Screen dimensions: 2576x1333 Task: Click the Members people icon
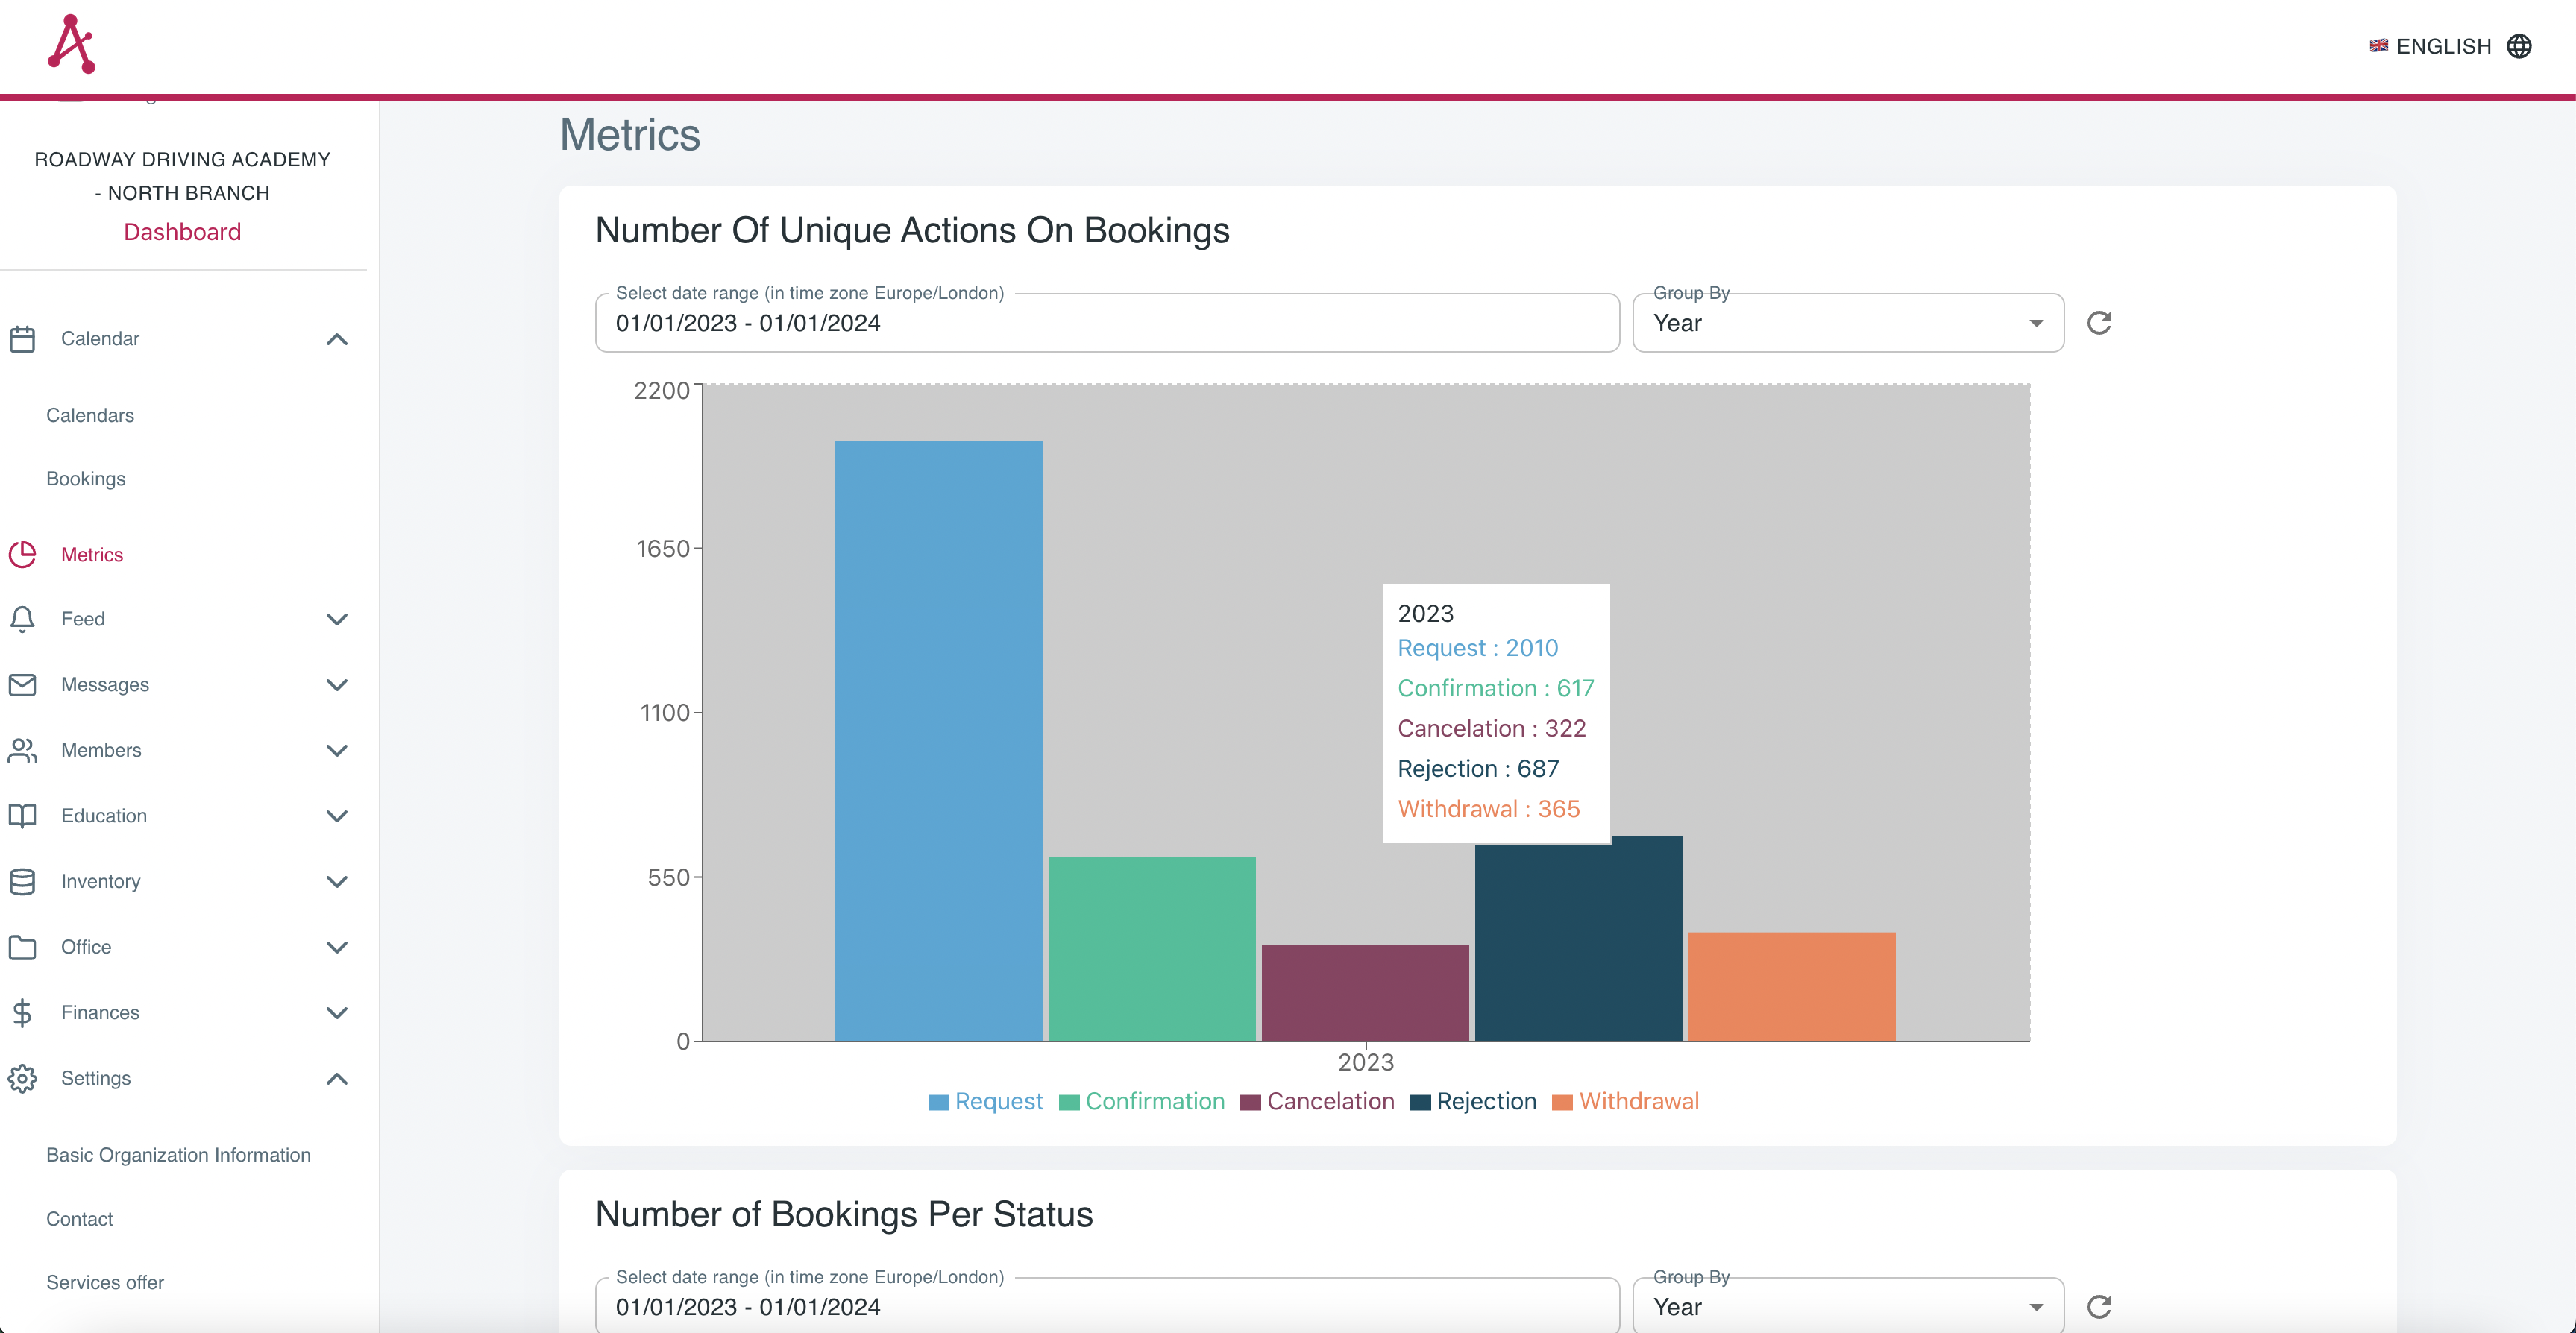coord(23,750)
